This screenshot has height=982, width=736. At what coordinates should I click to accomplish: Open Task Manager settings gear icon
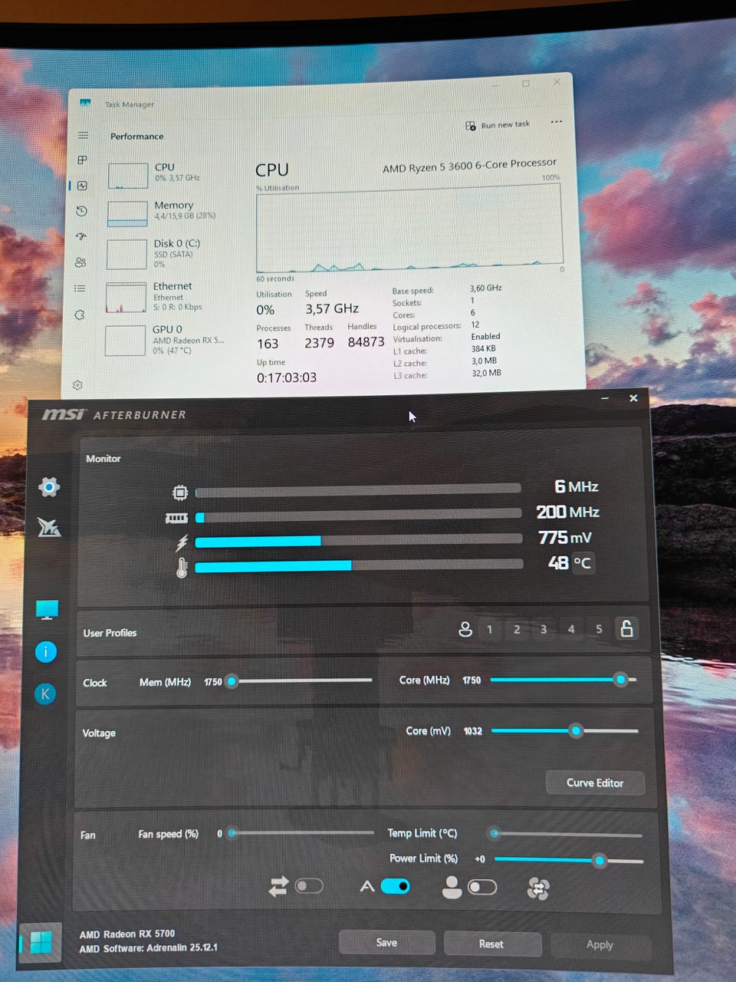click(77, 385)
